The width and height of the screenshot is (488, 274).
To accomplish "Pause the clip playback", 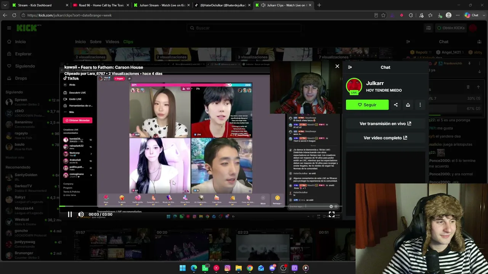I will [x=70, y=214].
